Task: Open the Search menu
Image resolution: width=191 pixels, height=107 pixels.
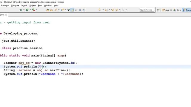Action: (x=24, y=6)
